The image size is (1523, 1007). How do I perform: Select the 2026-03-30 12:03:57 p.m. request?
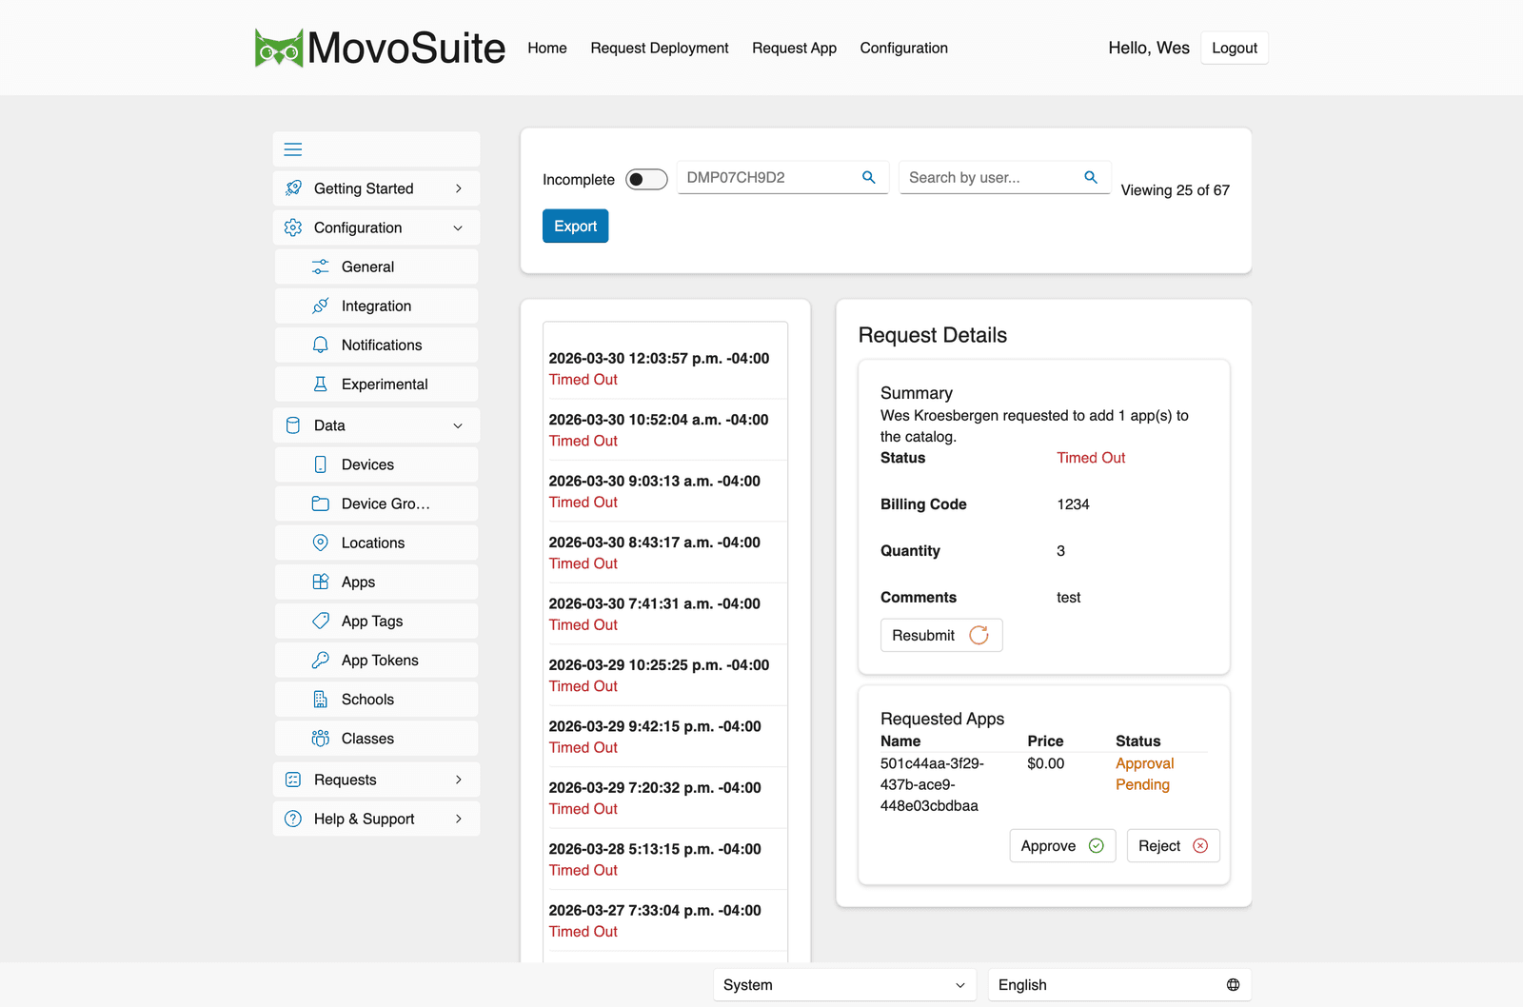point(665,368)
